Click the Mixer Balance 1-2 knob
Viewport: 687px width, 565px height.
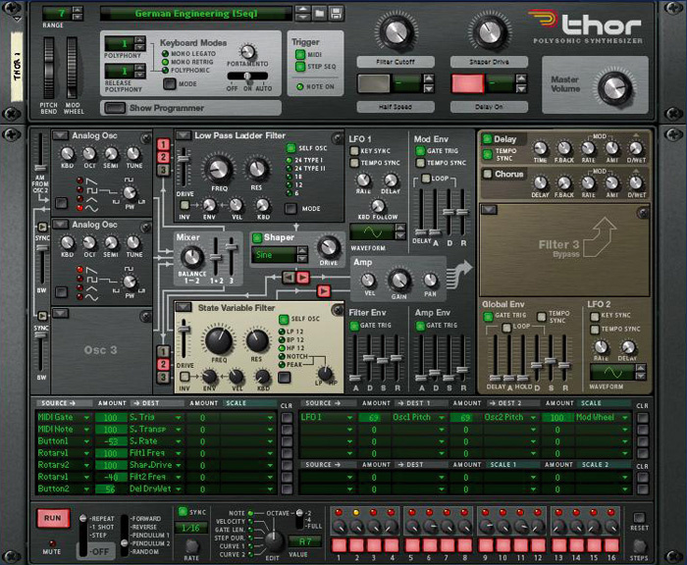[192, 258]
